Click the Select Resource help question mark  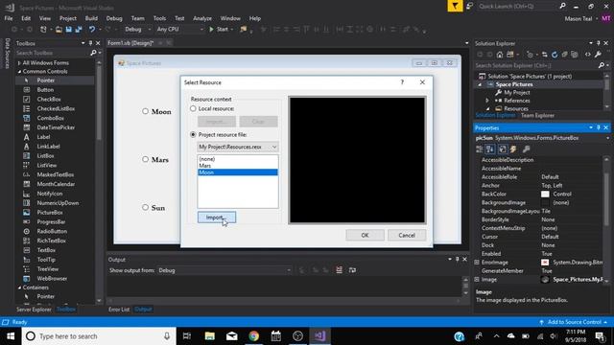[402, 82]
